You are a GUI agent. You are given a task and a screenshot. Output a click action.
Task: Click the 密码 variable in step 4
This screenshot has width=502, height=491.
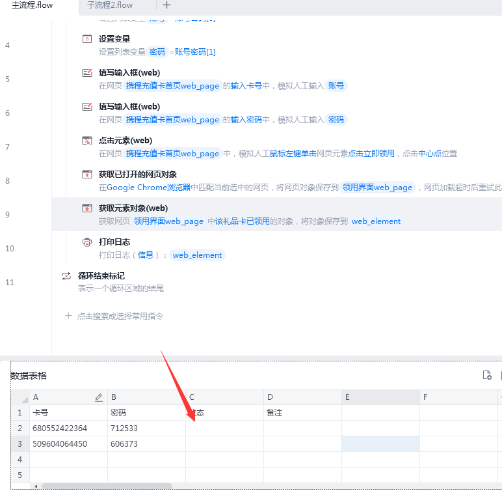point(157,52)
